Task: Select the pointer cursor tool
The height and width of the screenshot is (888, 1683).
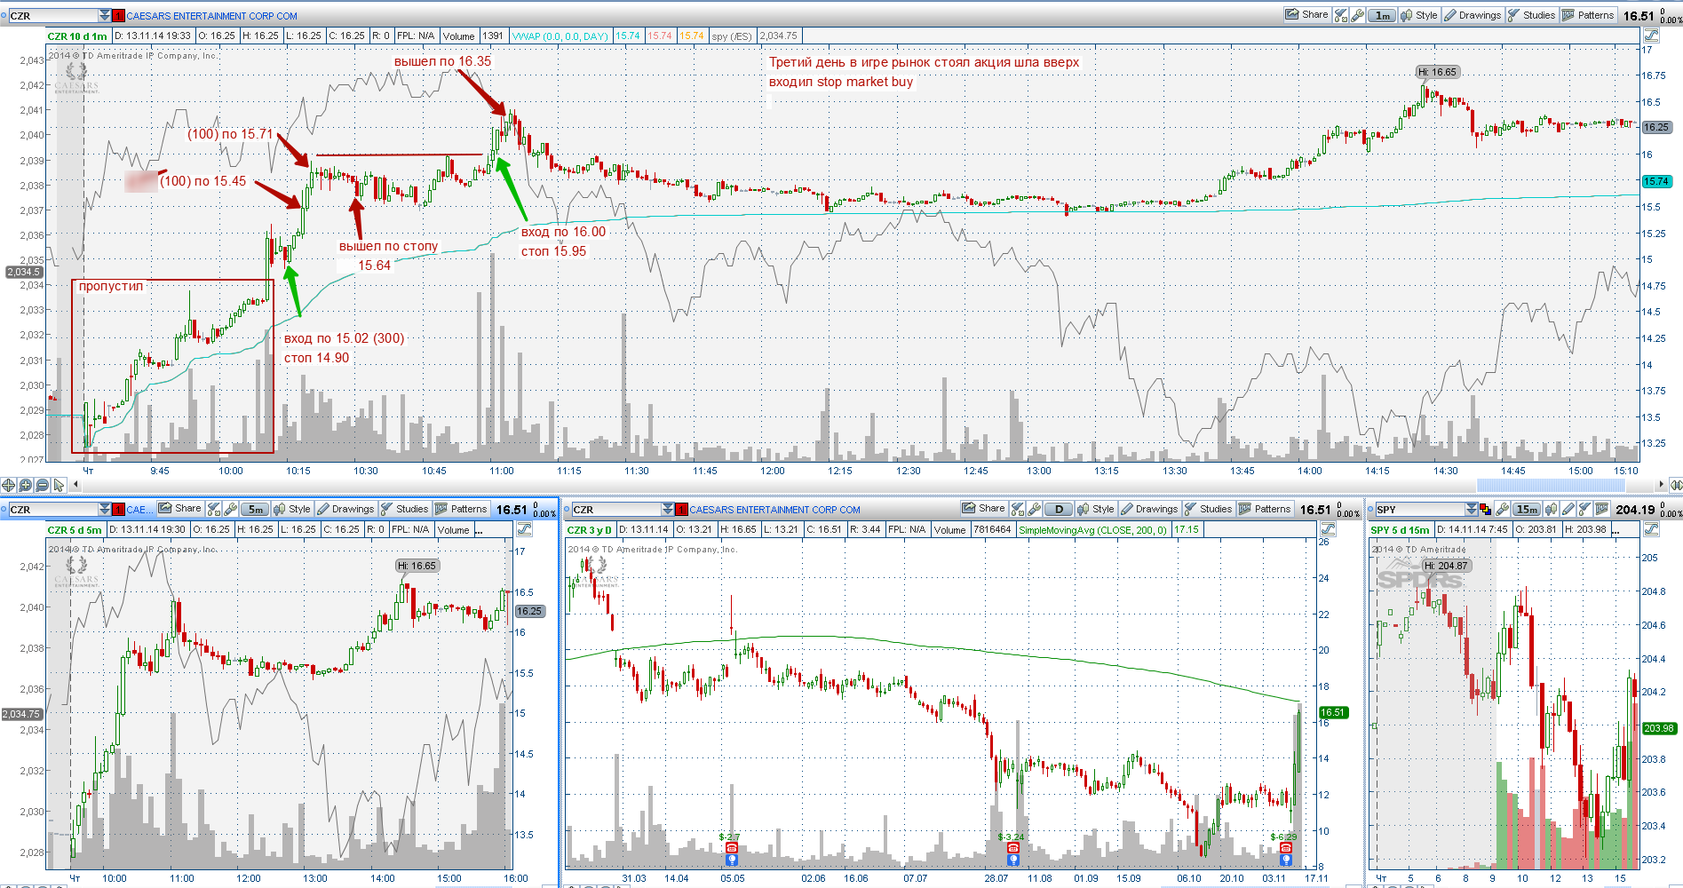Action: pyautogui.click(x=59, y=485)
